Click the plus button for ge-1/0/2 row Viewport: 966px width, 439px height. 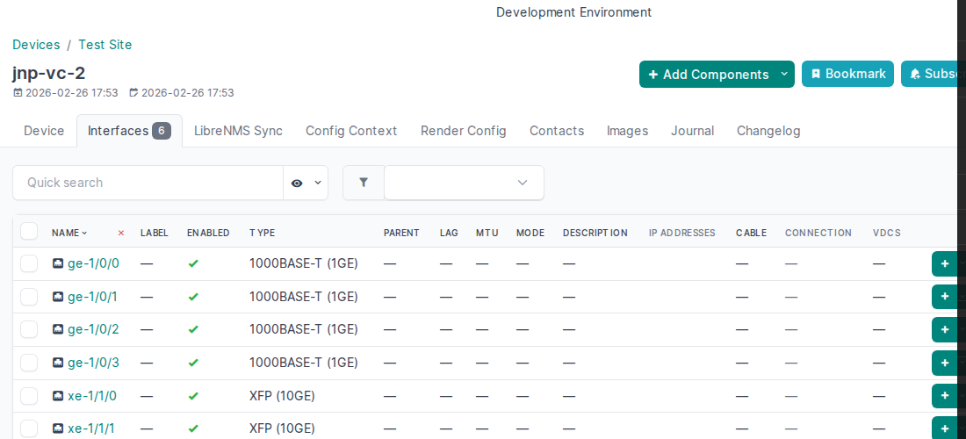pos(944,329)
